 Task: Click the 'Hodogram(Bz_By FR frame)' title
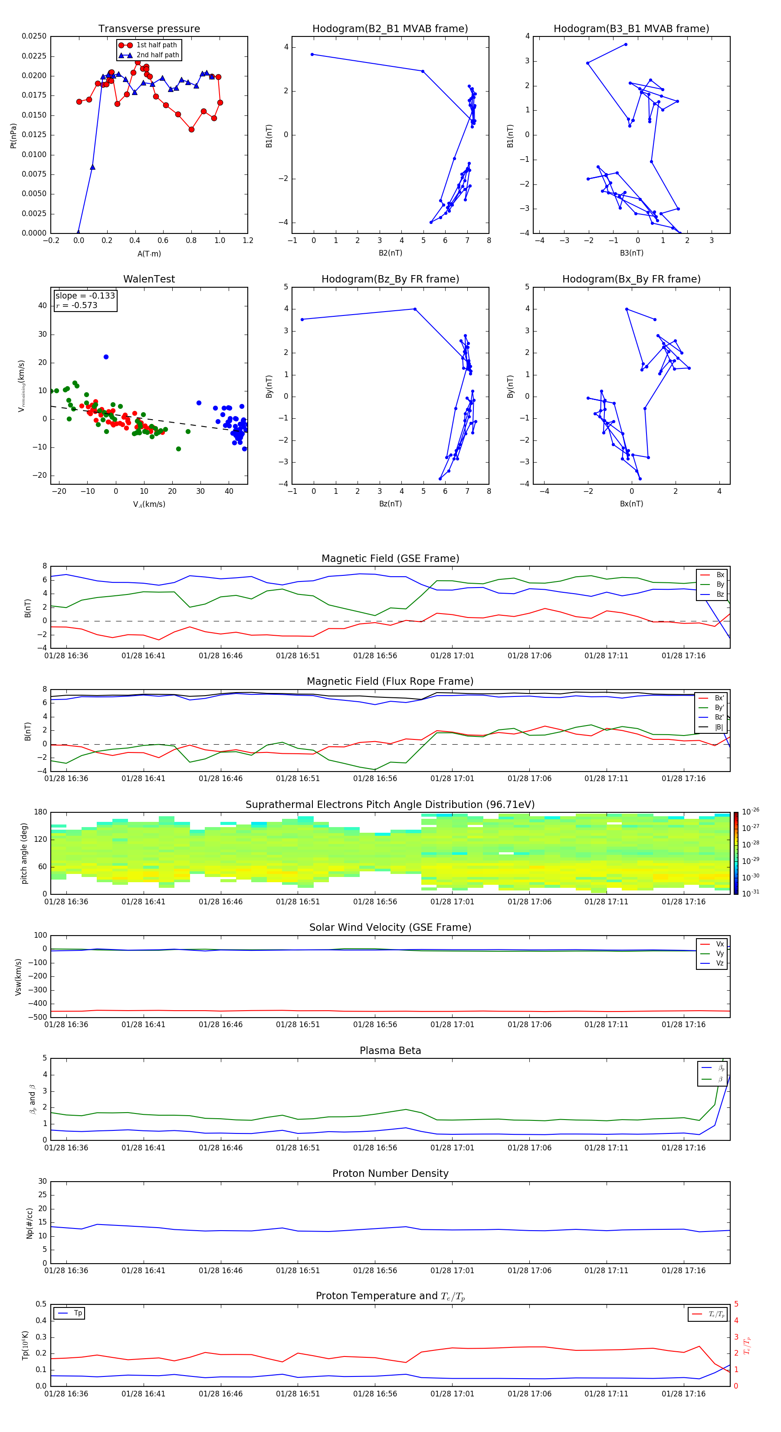tap(390, 279)
